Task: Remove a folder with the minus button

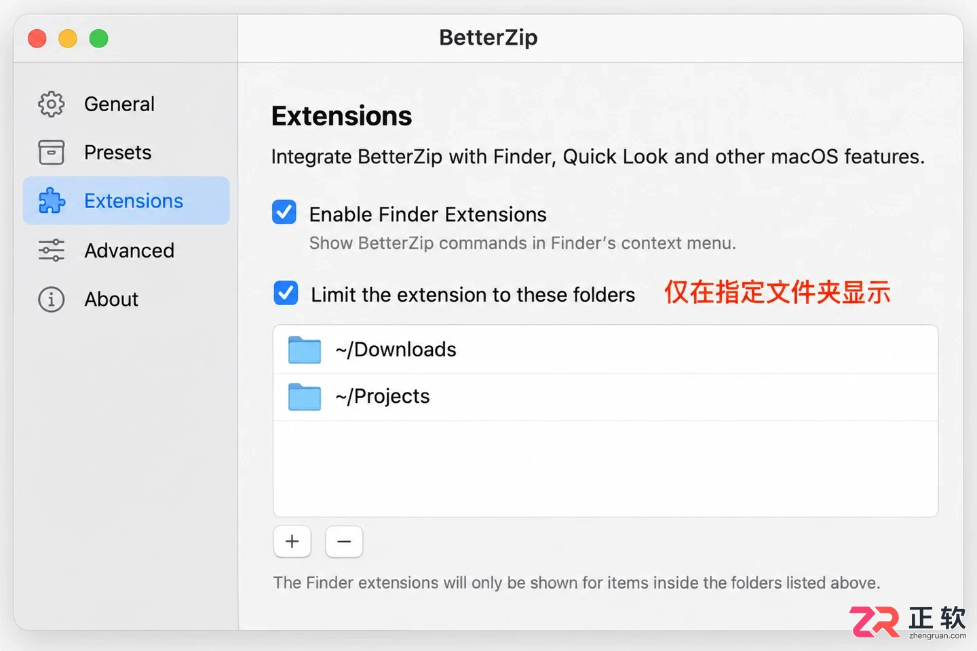Action: tap(344, 541)
